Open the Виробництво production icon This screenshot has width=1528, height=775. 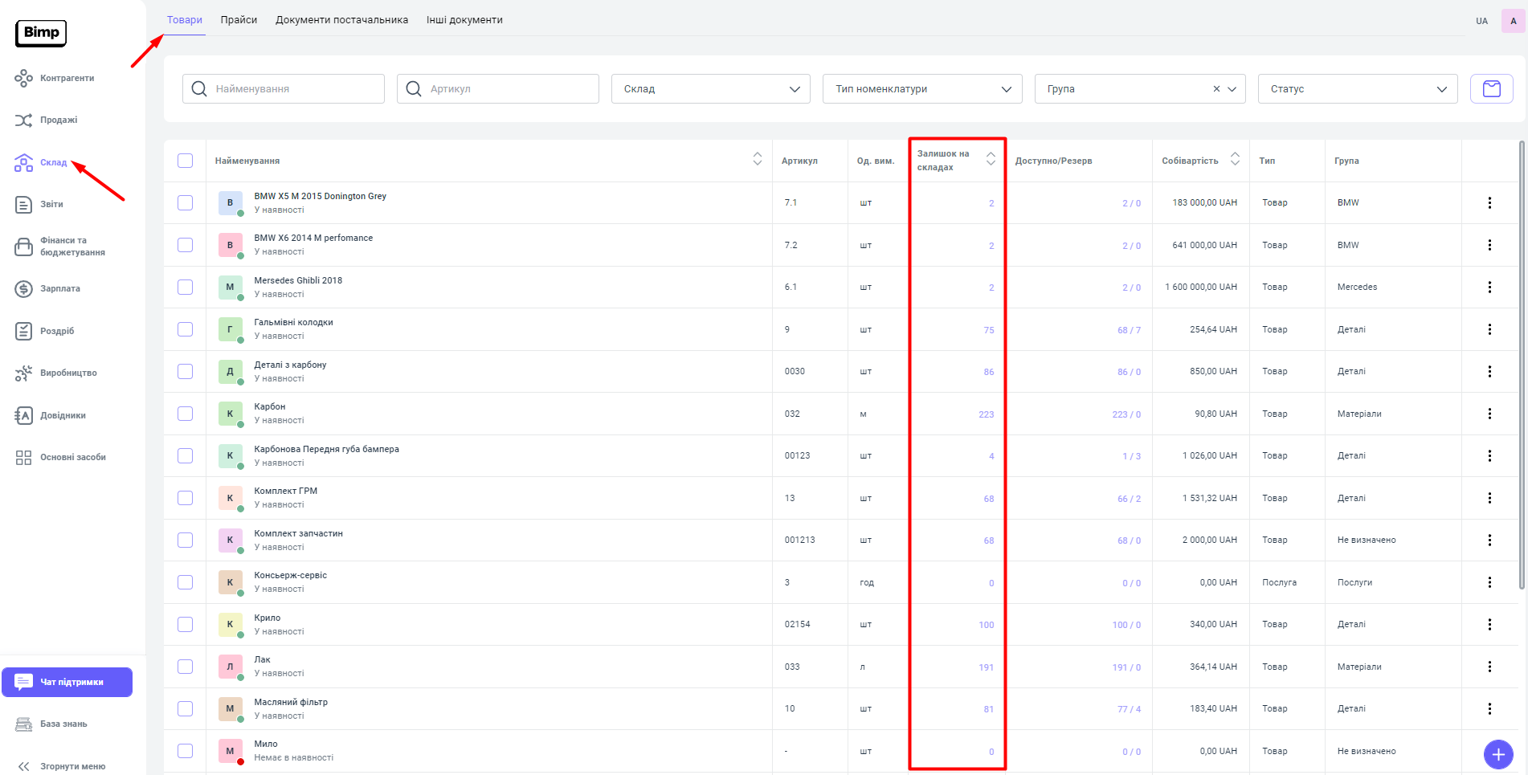tap(23, 373)
